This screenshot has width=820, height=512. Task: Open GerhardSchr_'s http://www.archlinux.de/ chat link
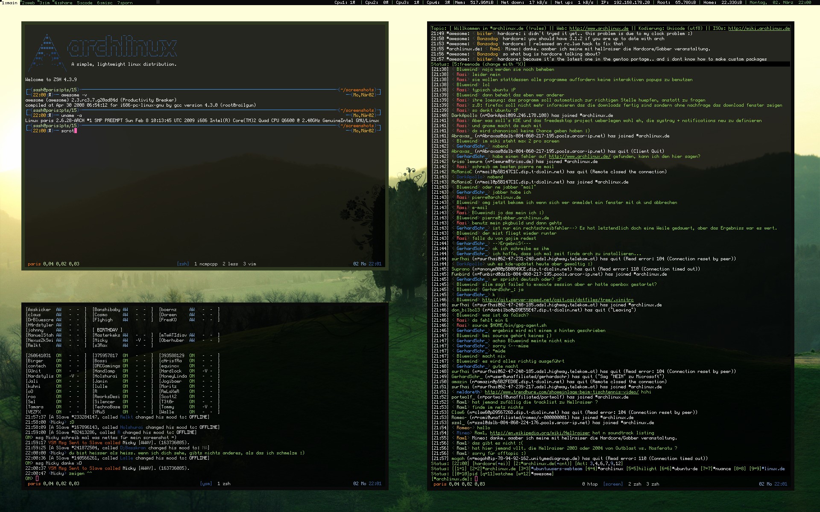[580, 156]
